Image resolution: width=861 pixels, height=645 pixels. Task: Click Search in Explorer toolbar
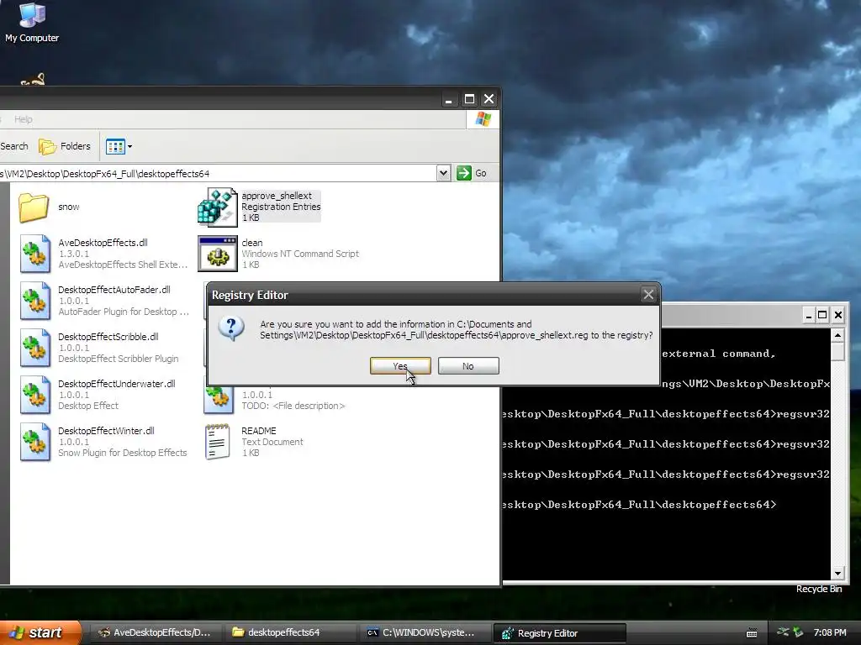click(14, 146)
